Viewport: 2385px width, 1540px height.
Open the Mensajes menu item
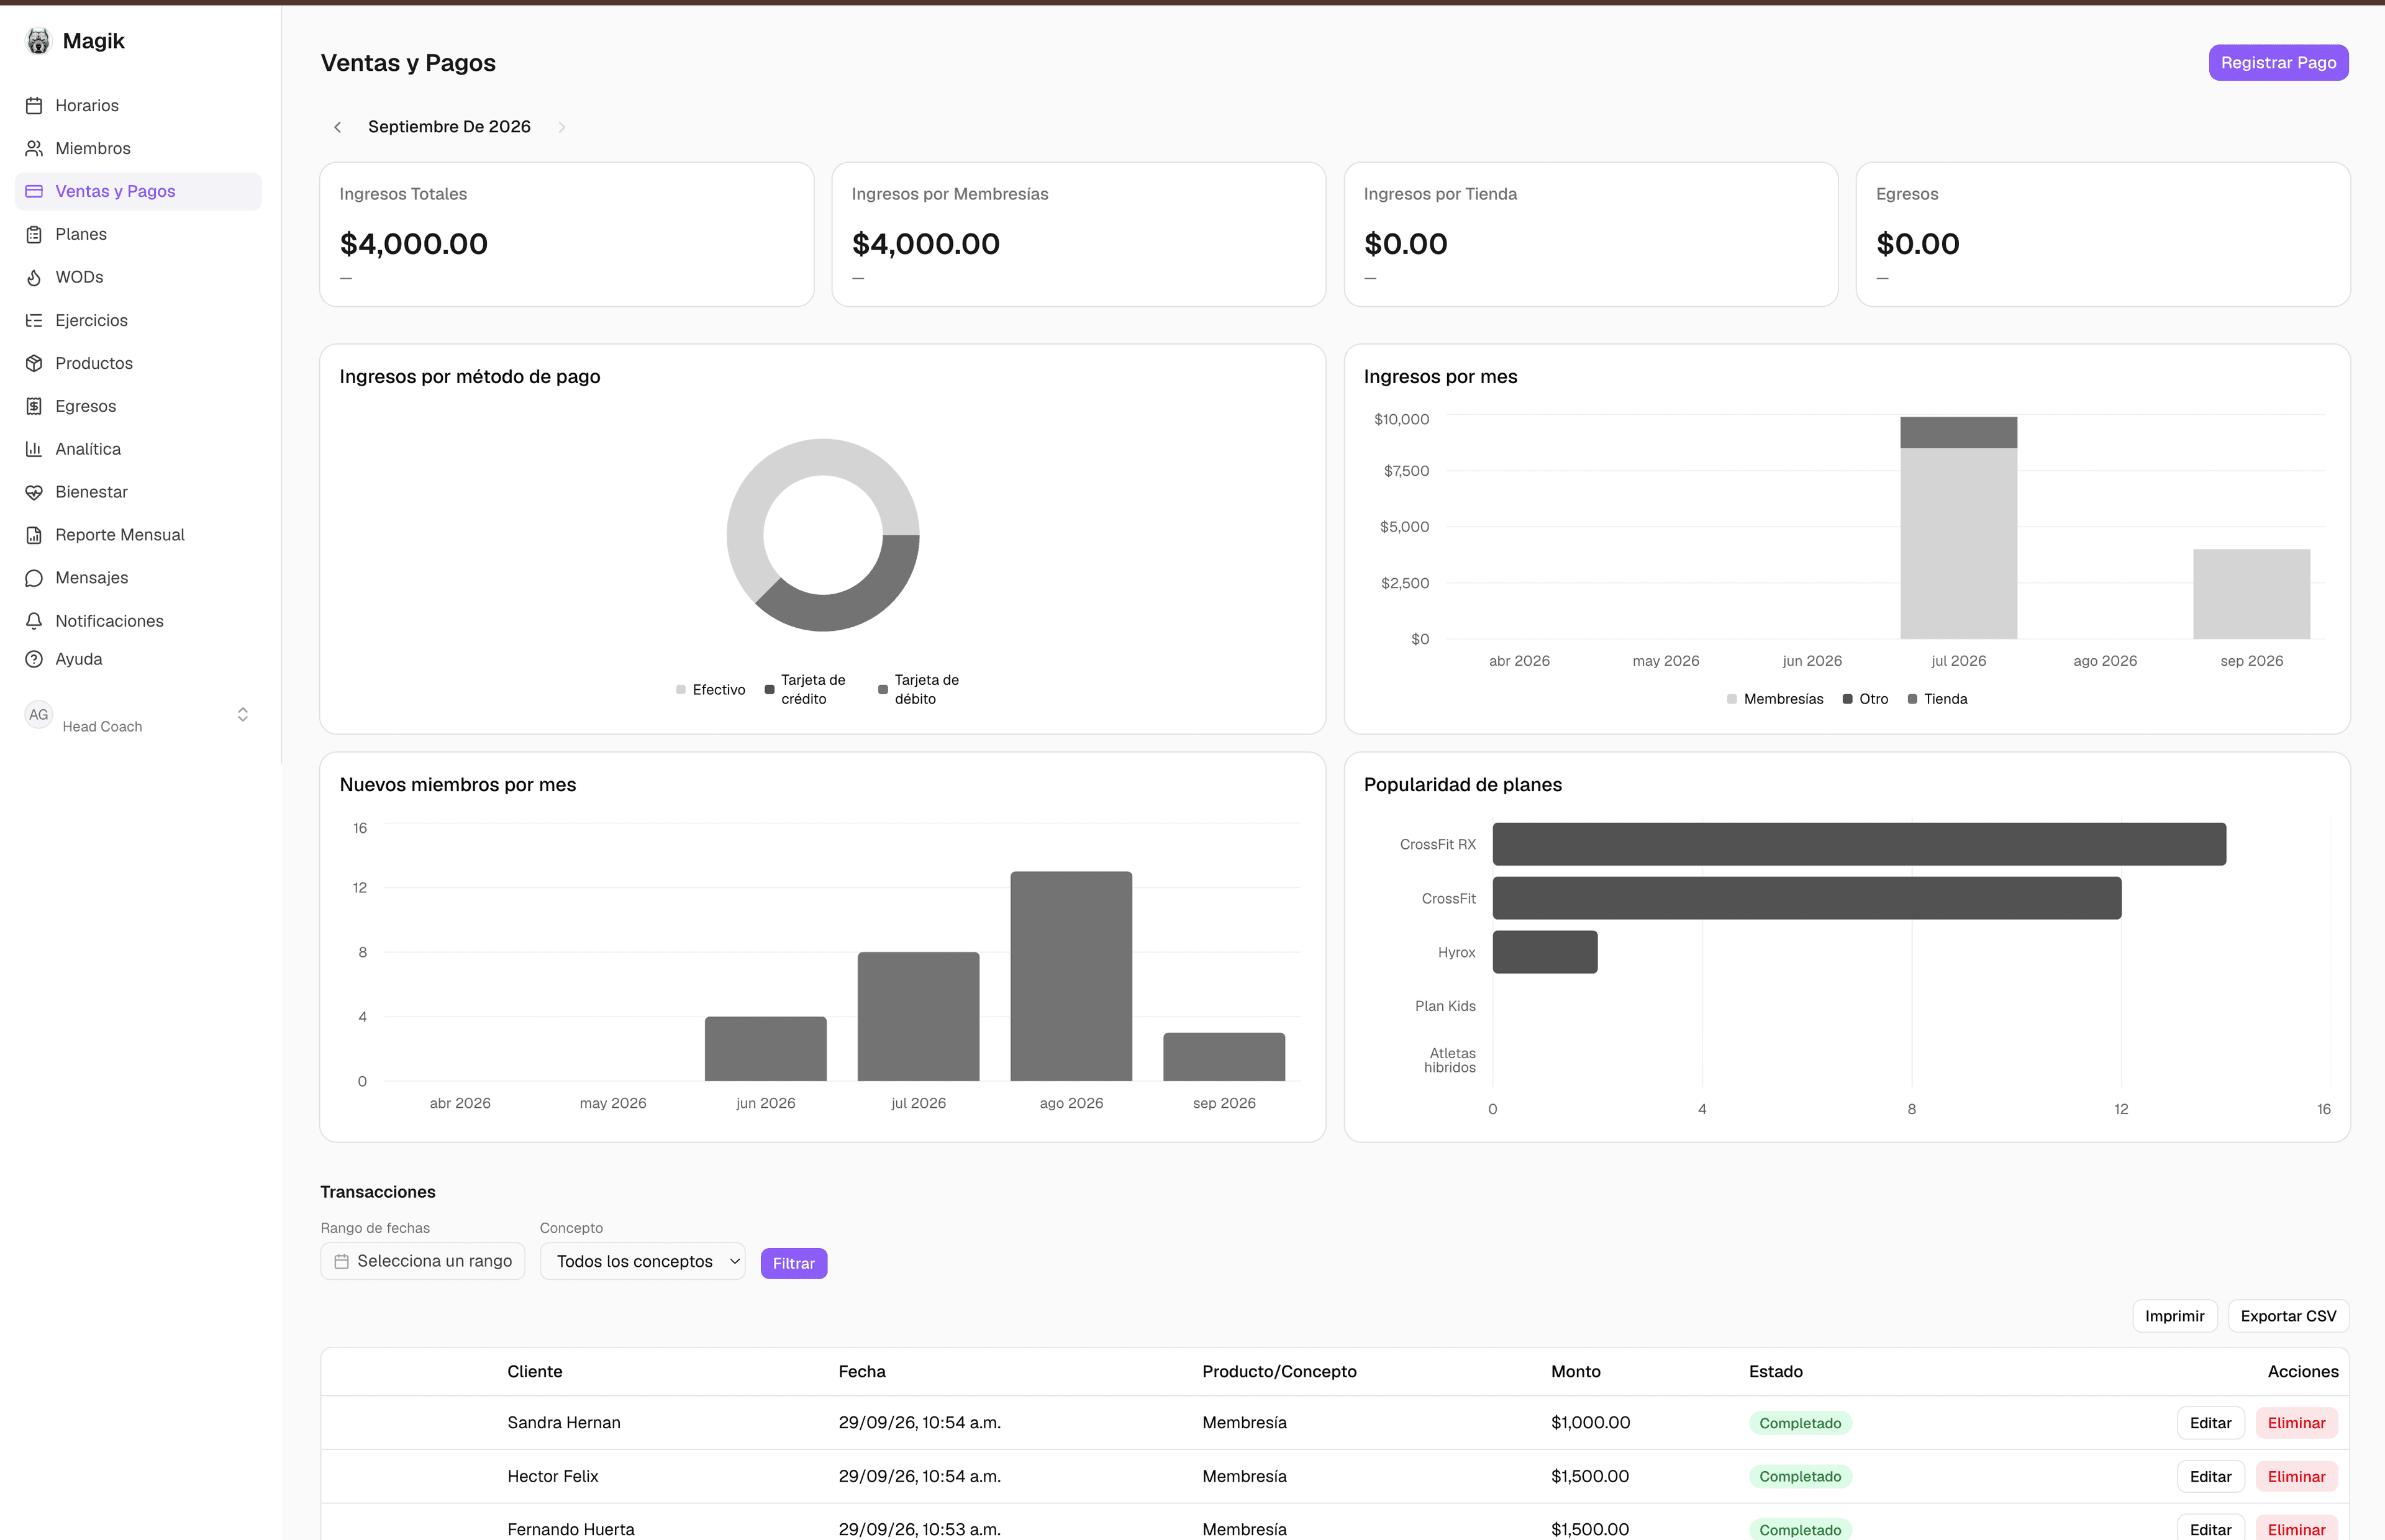click(138, 578)
